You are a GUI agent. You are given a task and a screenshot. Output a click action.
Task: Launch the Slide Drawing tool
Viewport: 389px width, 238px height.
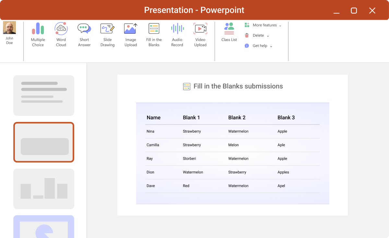(x=108, y=35)
